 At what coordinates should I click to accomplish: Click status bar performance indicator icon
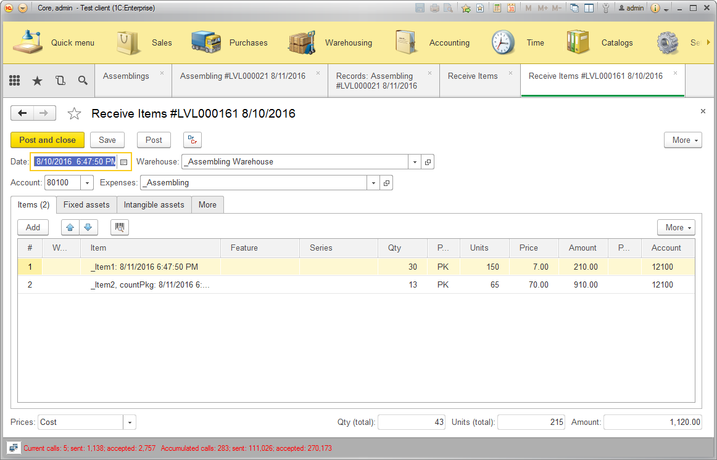(13, 448)
